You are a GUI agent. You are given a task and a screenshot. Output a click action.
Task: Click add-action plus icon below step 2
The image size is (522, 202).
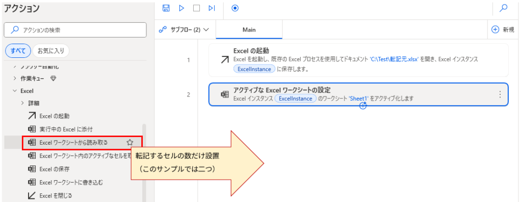pos(363,106)
